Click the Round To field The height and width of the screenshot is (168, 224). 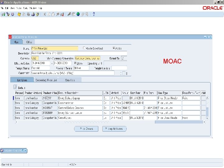[x=124, y=58]
